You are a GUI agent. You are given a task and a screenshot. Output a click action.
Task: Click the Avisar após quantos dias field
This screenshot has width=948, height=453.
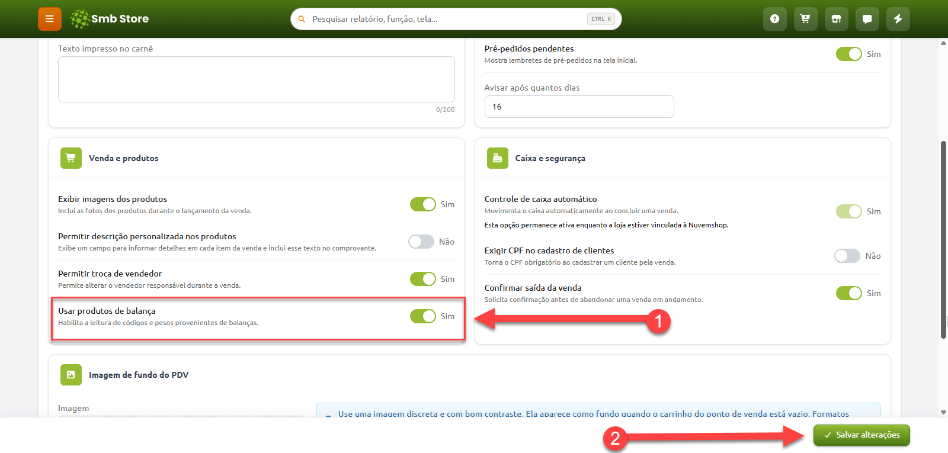(x=579, y=107)
